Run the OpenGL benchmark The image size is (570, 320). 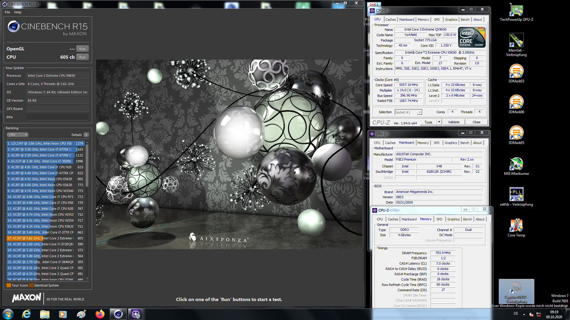82,49
